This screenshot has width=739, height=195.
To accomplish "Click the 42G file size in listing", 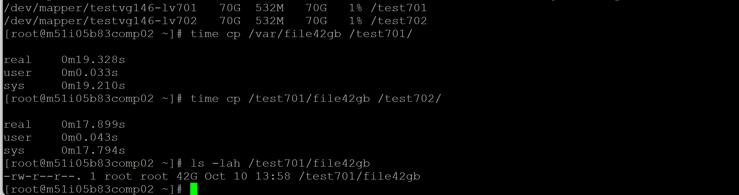I will pyautogui.click(x=187, y=176).
